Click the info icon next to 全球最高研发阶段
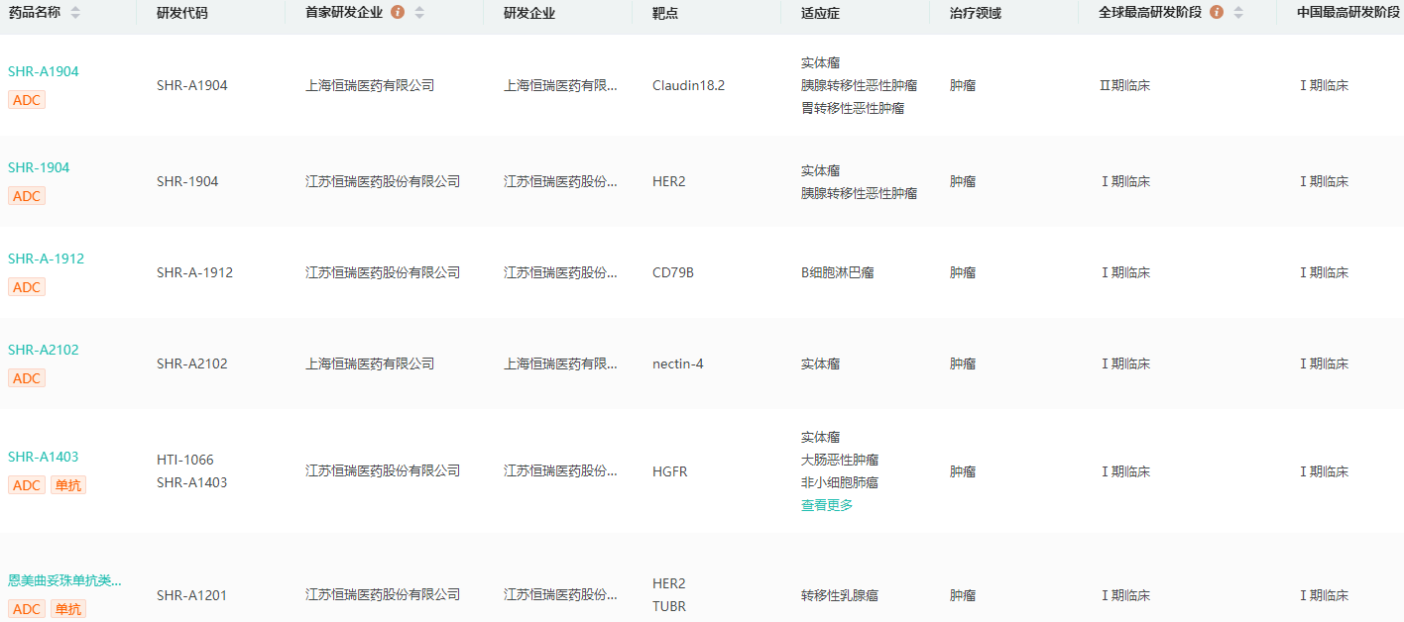Image resolution: width=1404 pixels, height=622 pixels. 1217,13
